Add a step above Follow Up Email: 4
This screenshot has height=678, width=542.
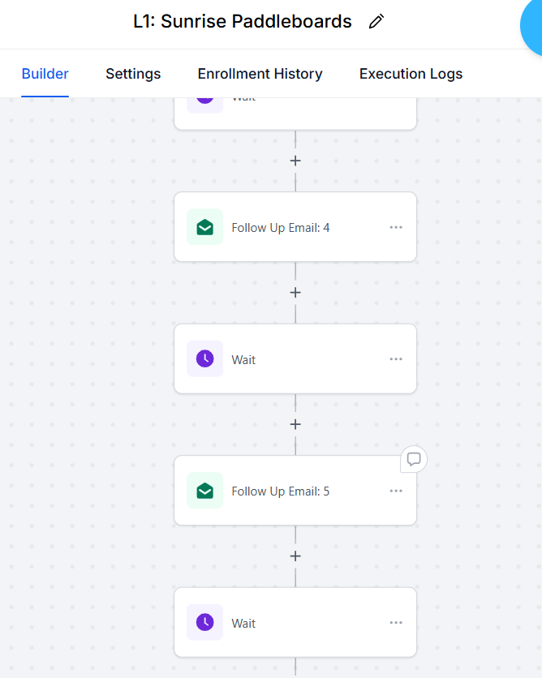[x=295, y=161]
